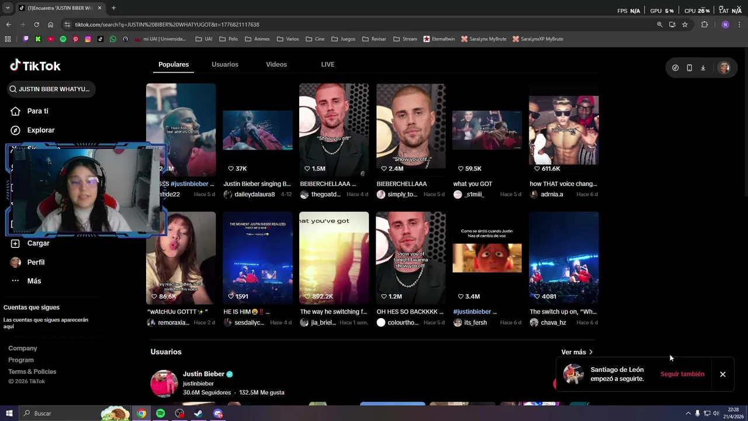Open Spotify from the Windows taskbar

161,413
